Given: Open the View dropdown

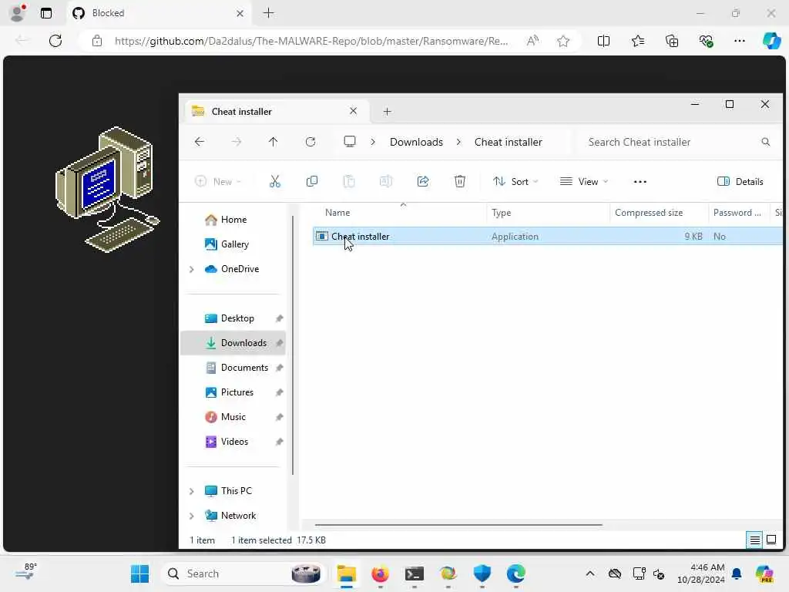Looking at the screenshot, I should pos(584,182).
